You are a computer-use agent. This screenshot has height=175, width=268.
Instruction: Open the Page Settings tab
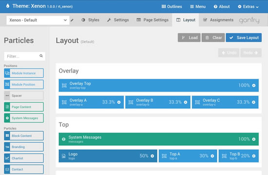click(x=153, y=20)
